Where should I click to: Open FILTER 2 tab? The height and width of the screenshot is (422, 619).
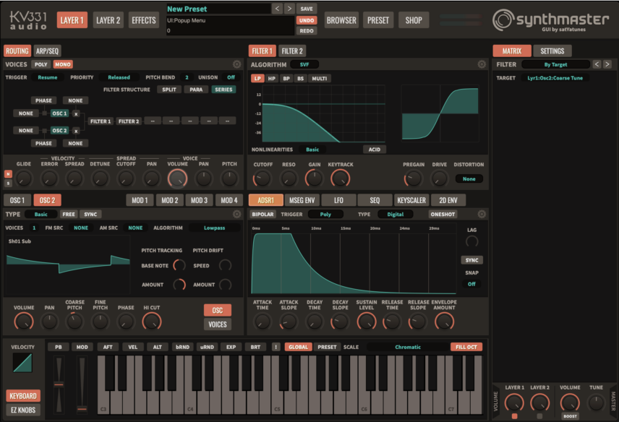(292, 51)
